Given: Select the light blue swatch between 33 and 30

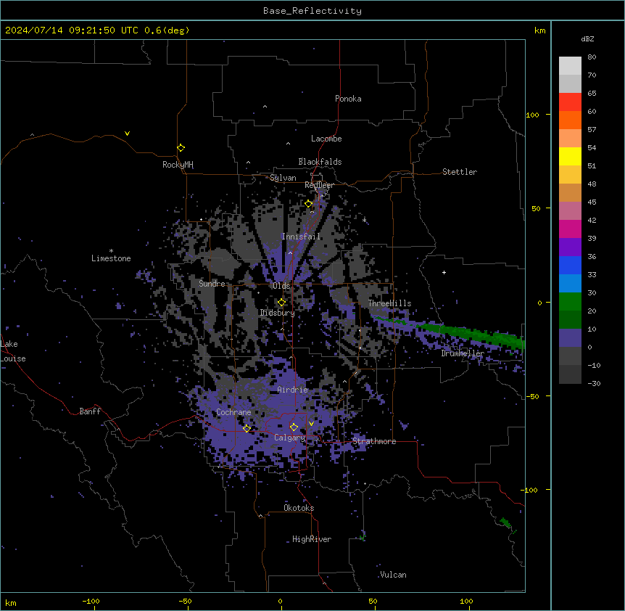Looking at the screenshot, I should [570, 284].
